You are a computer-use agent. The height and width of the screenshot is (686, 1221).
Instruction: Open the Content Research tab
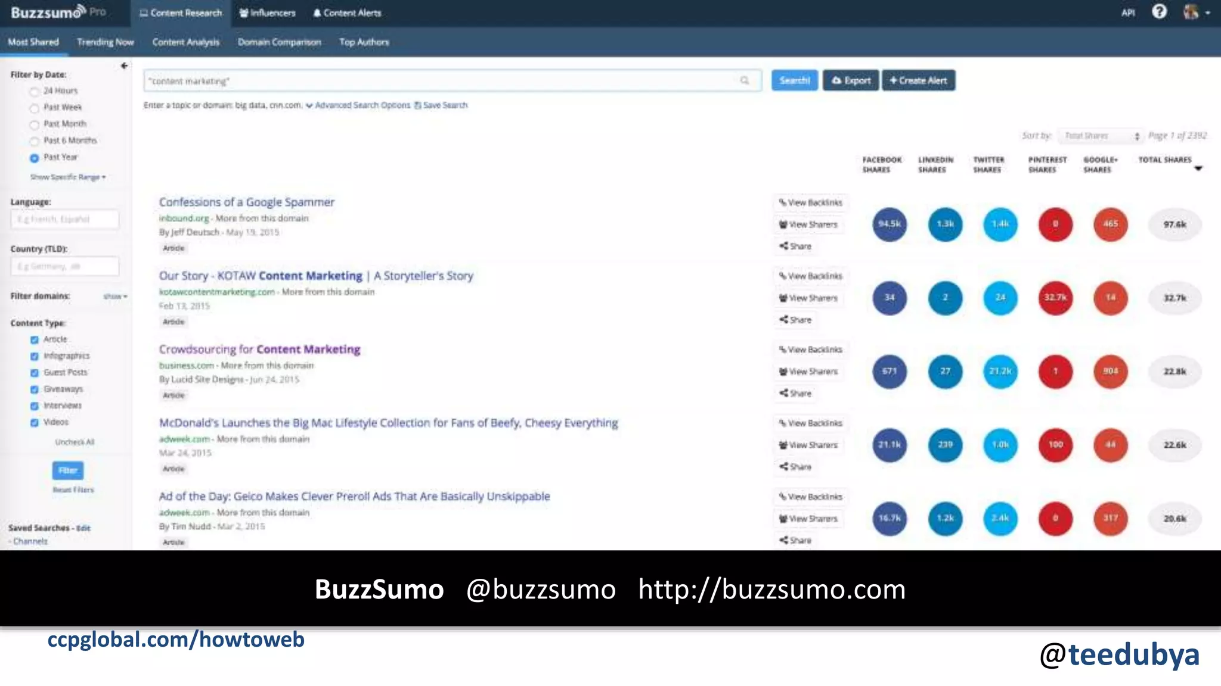click(x=181, y=13)
